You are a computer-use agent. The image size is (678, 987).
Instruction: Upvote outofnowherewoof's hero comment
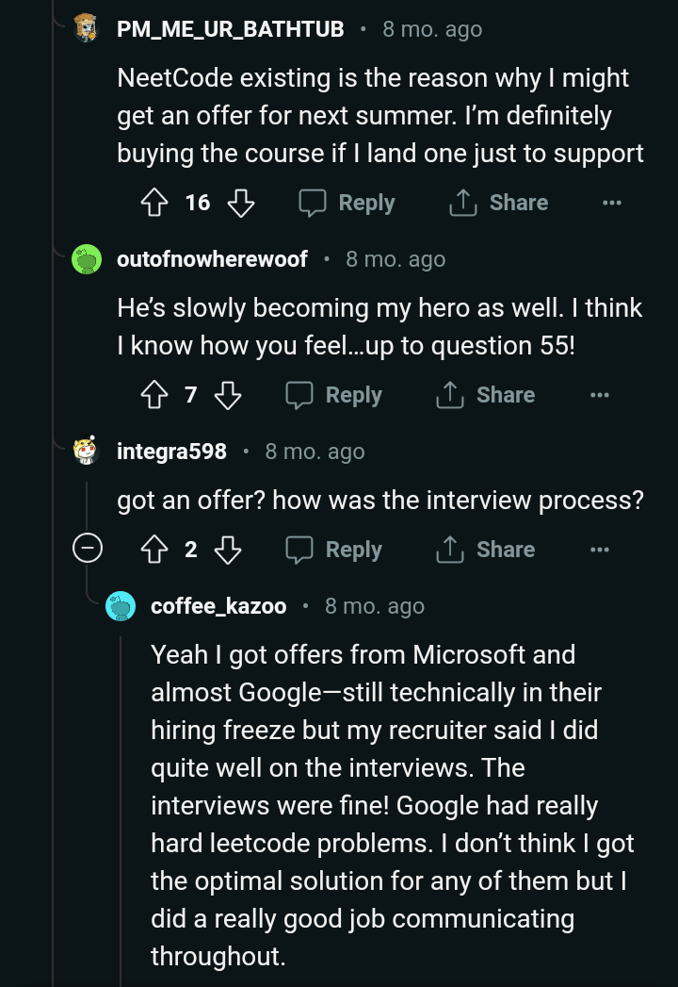pos(153,395)
